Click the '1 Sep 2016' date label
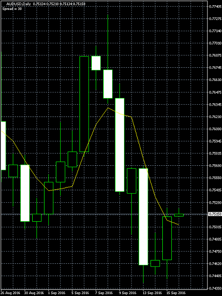This screenshot has width=222, height=296. tap(57, 293)
